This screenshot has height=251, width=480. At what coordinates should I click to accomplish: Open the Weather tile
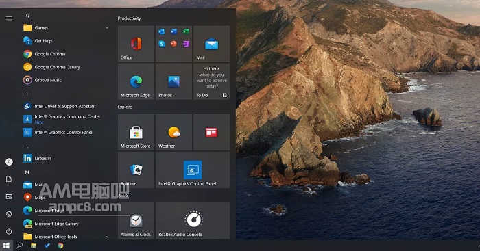173,132
